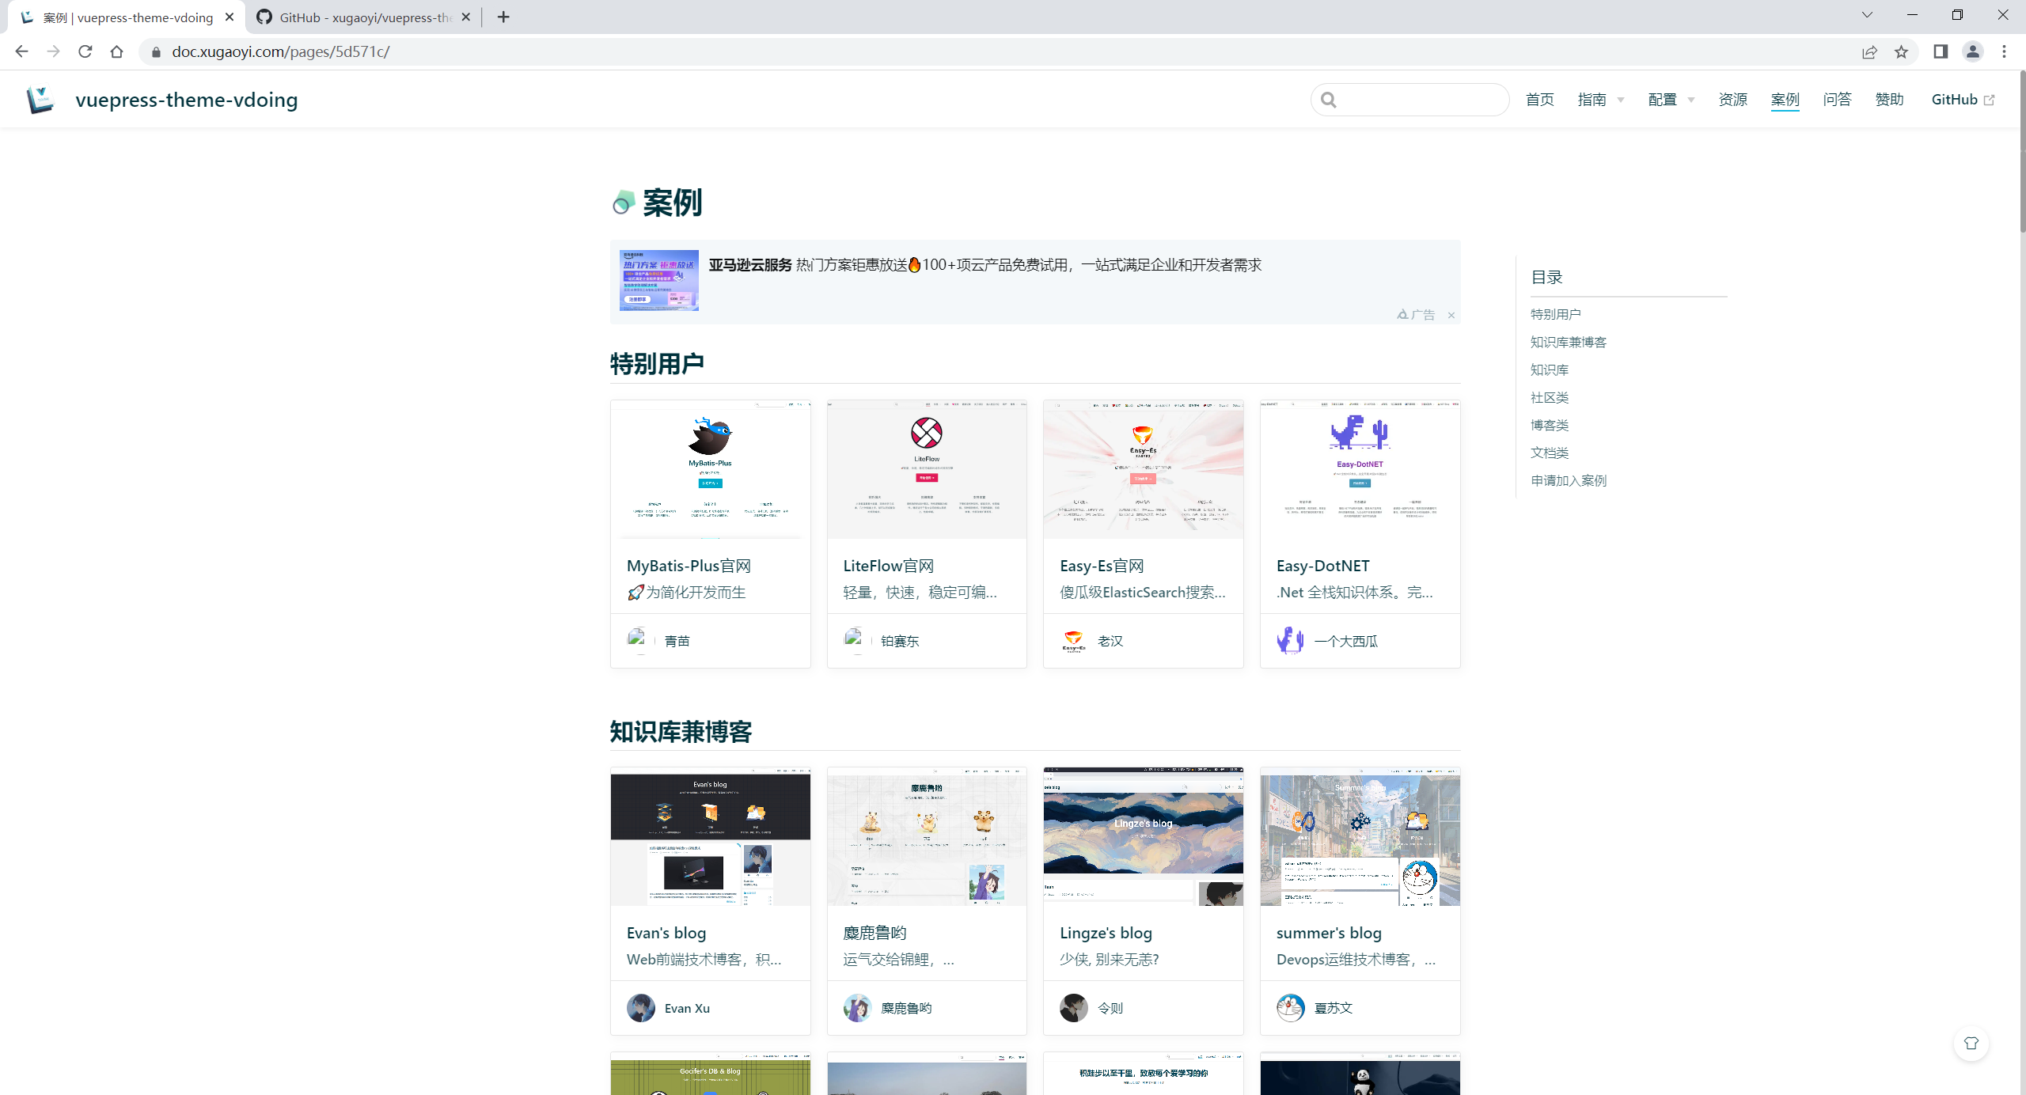The height and width of the screenshot is (1095, 2026).
Task: Open a new tab with plus icon
Action: click(503, 17)
